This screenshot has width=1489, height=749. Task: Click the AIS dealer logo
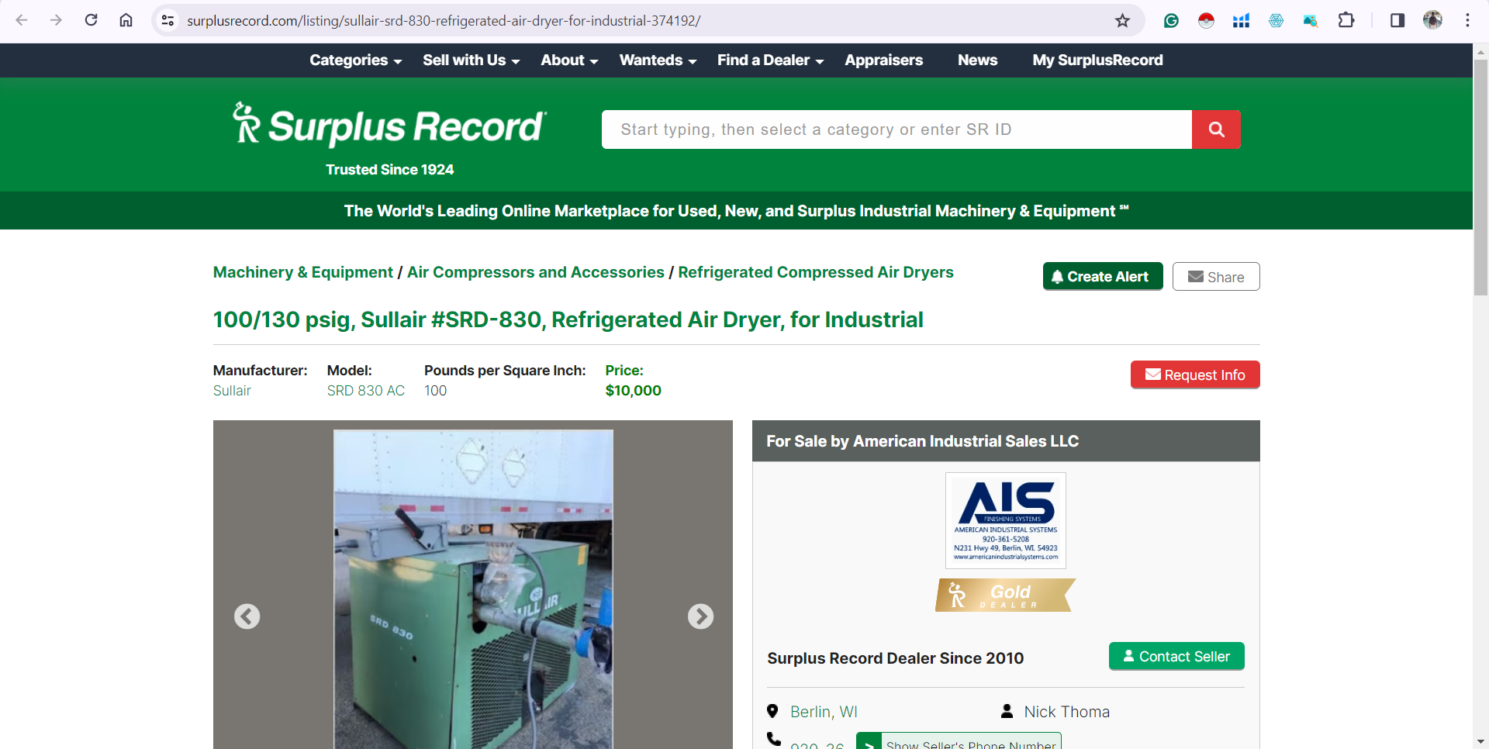point(1006,520)
